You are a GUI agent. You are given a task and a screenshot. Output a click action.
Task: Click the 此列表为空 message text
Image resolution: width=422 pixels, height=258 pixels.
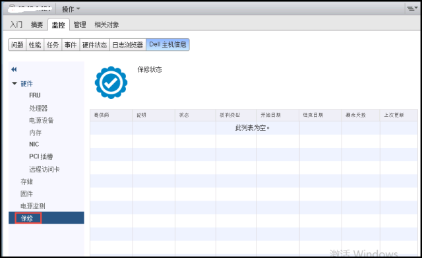[x=253, y=127]
